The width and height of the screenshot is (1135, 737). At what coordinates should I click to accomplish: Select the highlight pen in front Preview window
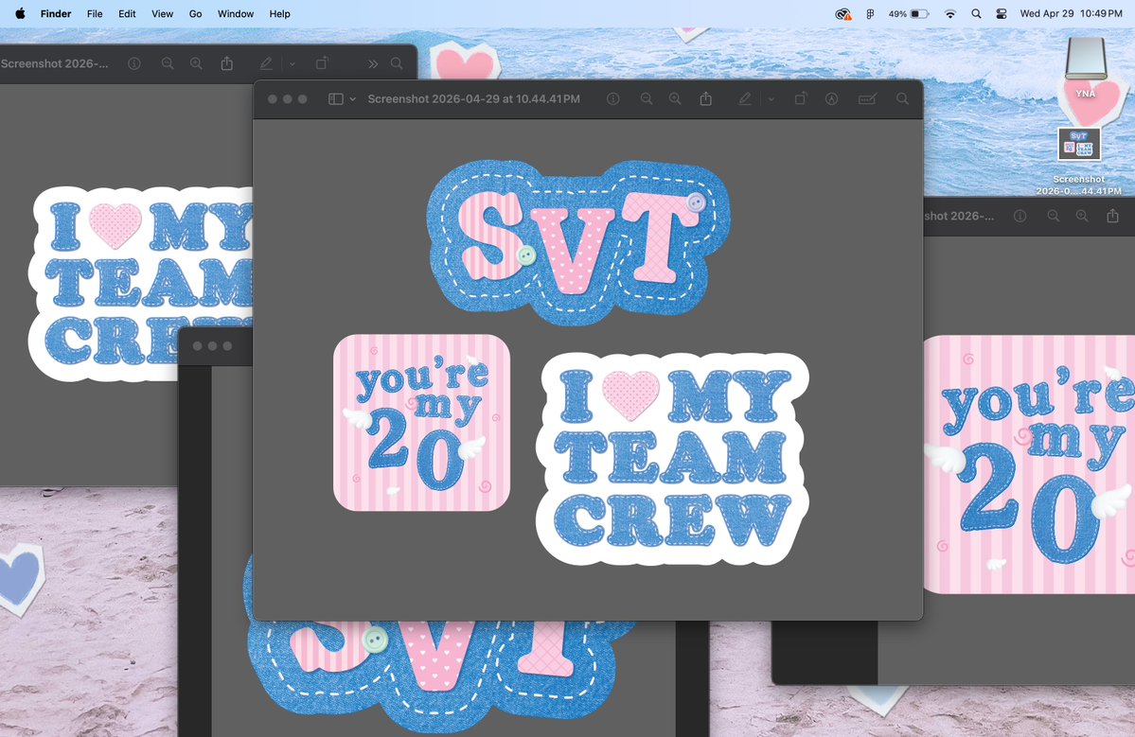click(x=745, y=99)
